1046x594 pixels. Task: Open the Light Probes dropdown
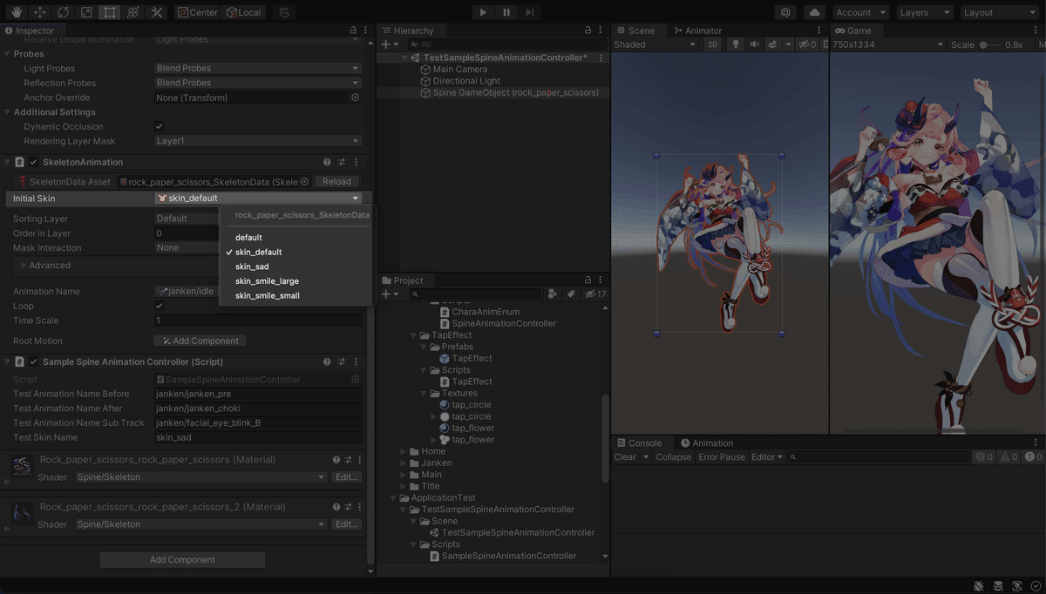click(x=257, y=68)
